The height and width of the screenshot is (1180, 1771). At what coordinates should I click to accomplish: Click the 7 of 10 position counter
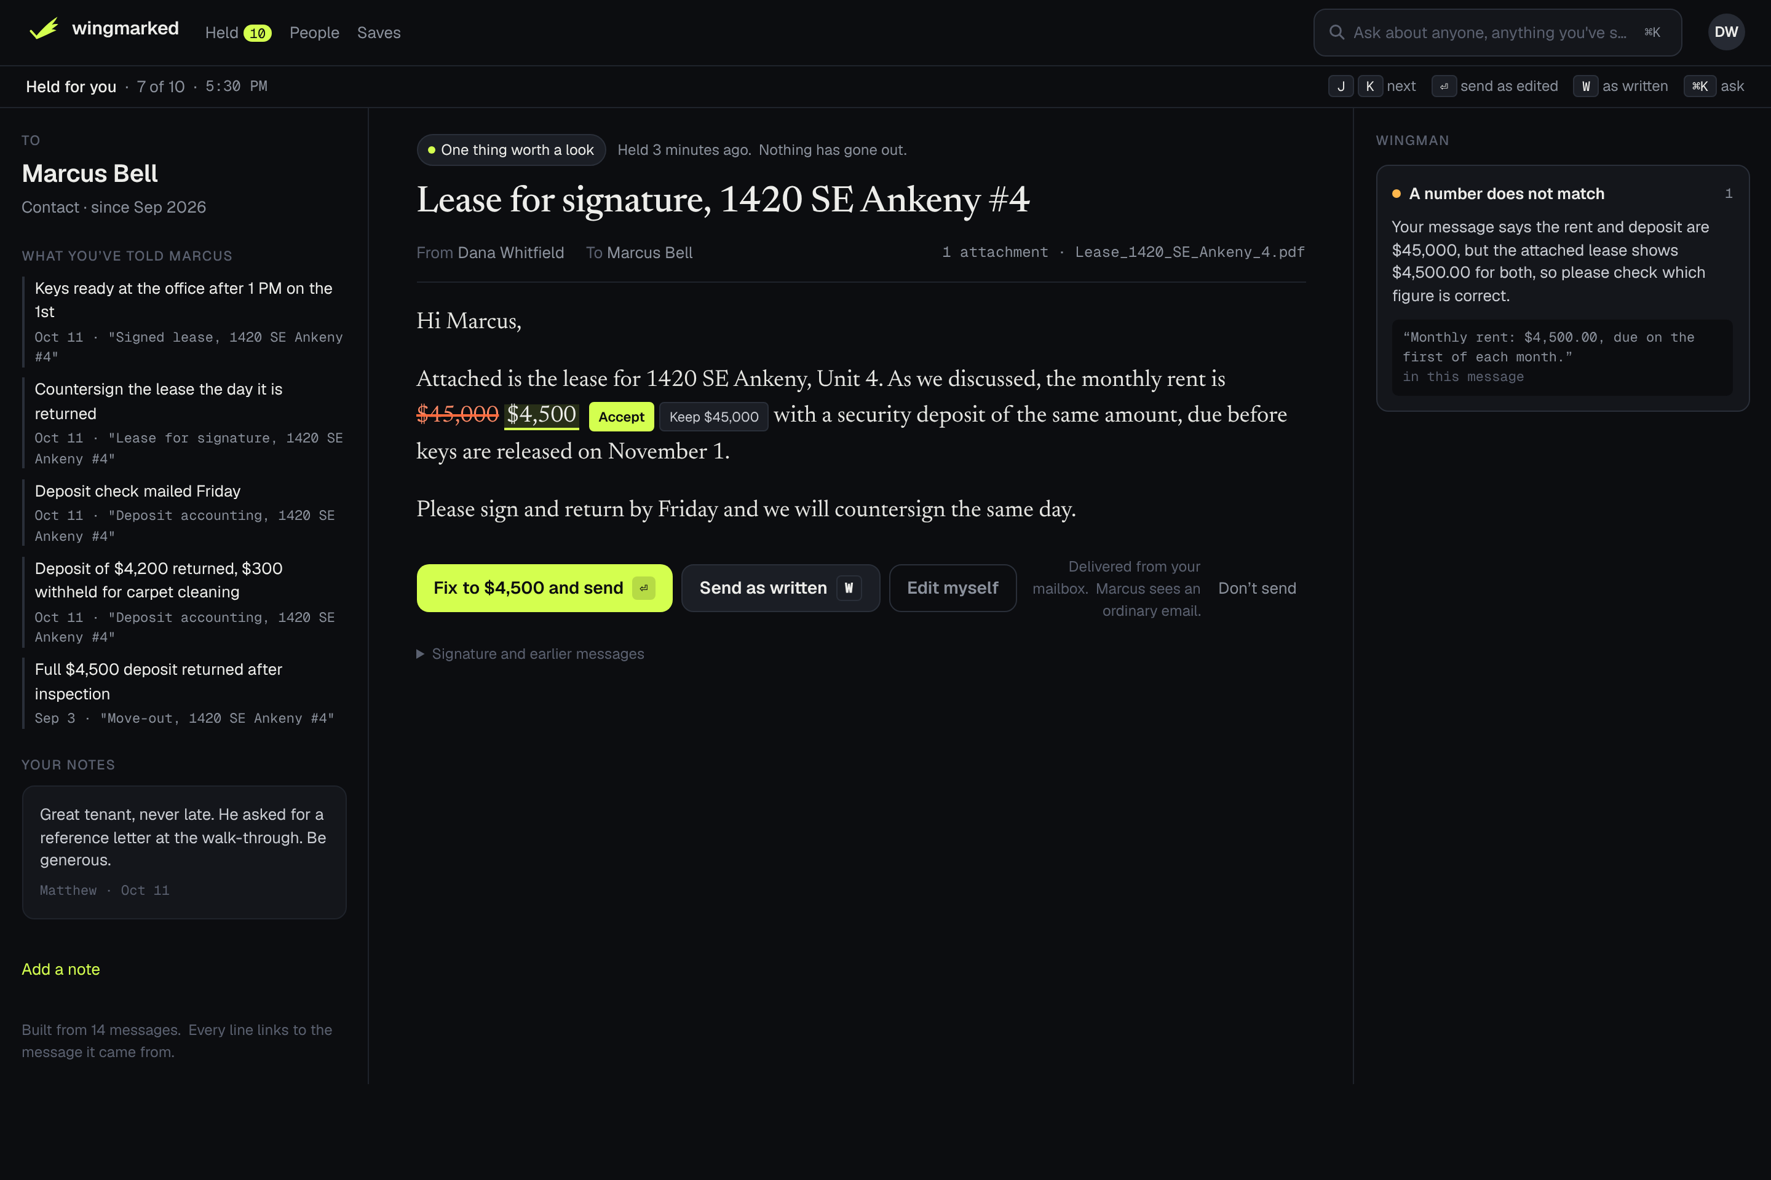(160, 87)
